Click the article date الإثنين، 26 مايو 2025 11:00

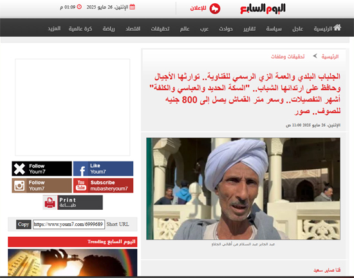(x=313, y=125)
